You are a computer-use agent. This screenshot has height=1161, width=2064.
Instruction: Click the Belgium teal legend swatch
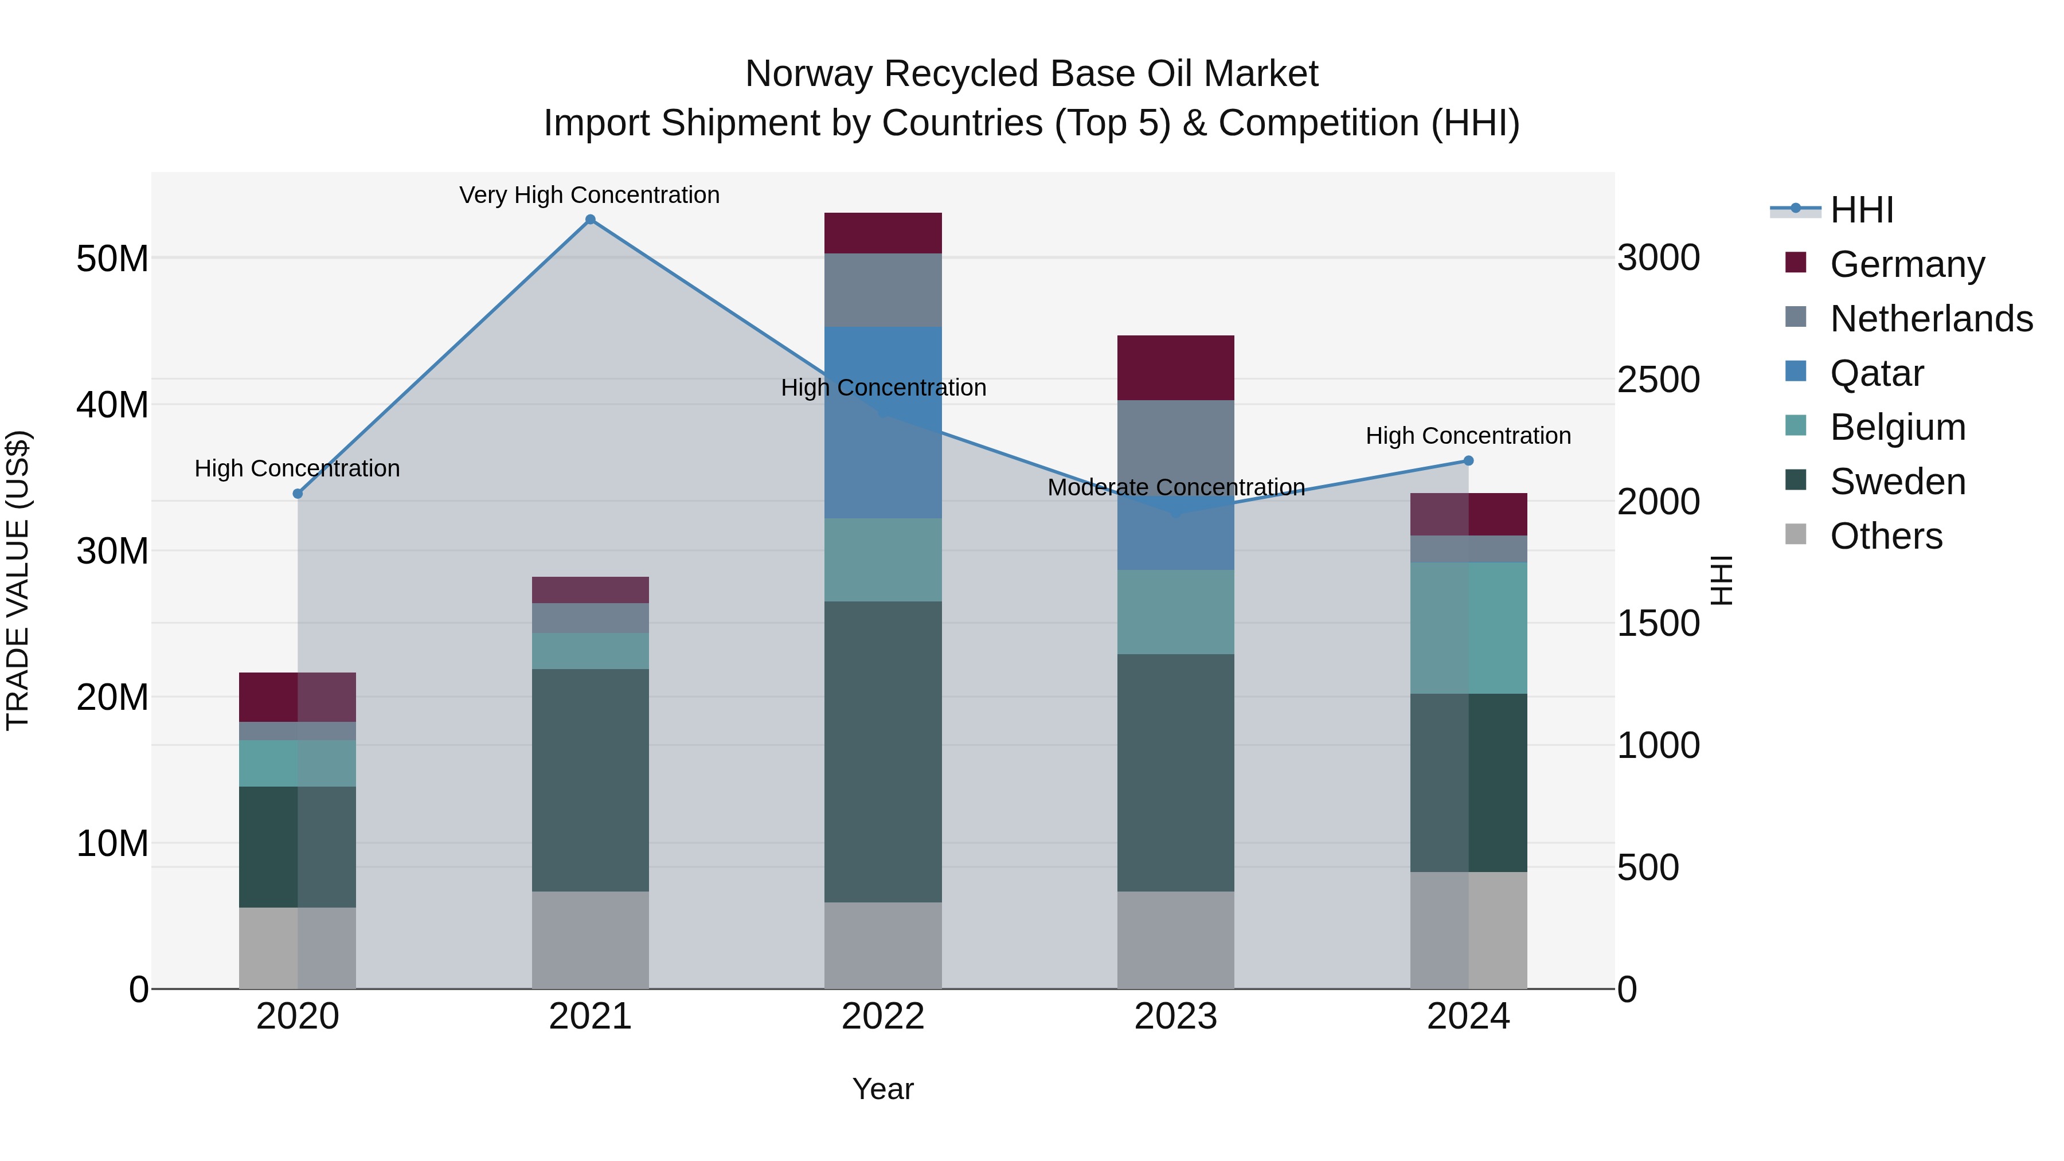coord(1796,425)
